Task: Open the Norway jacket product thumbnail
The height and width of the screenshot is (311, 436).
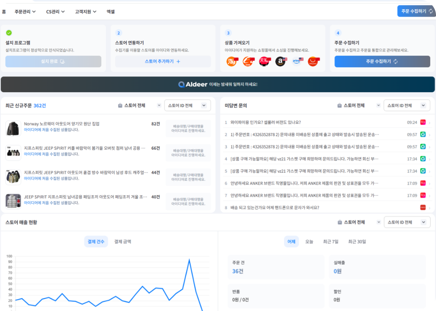Action: 13,128
